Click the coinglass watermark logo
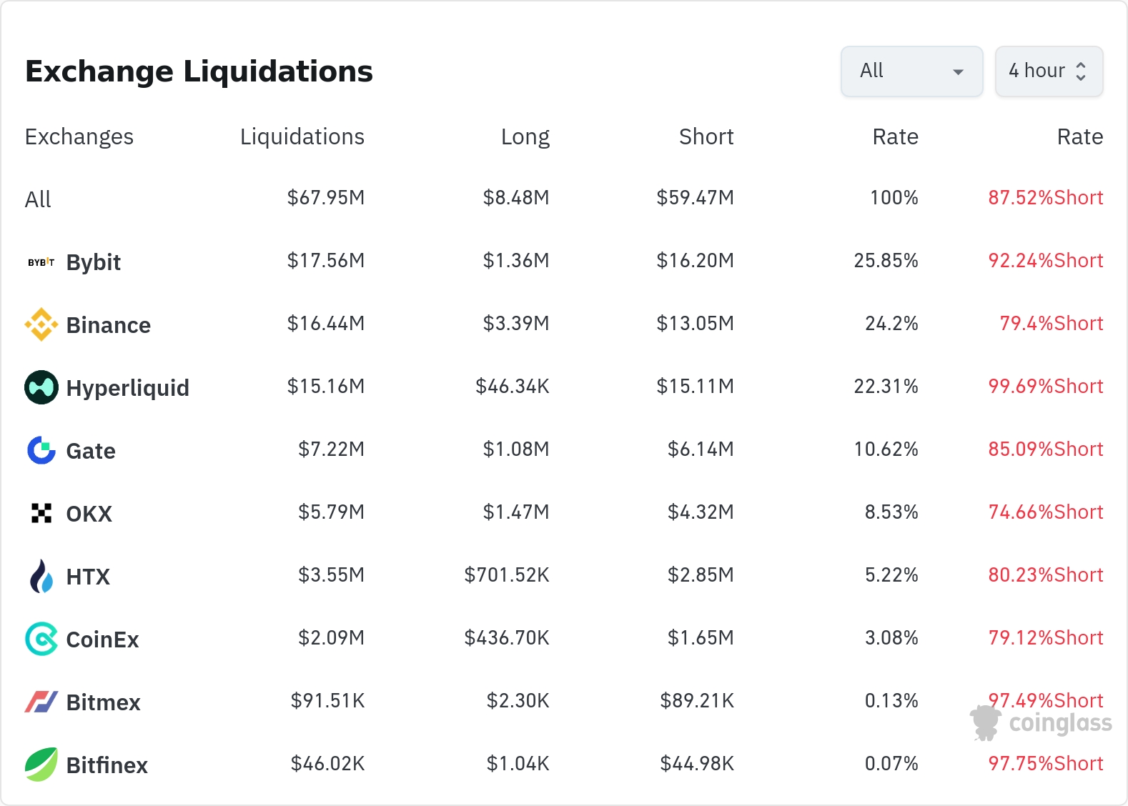Viewport: 1128px width, 806px height. 1041,723
